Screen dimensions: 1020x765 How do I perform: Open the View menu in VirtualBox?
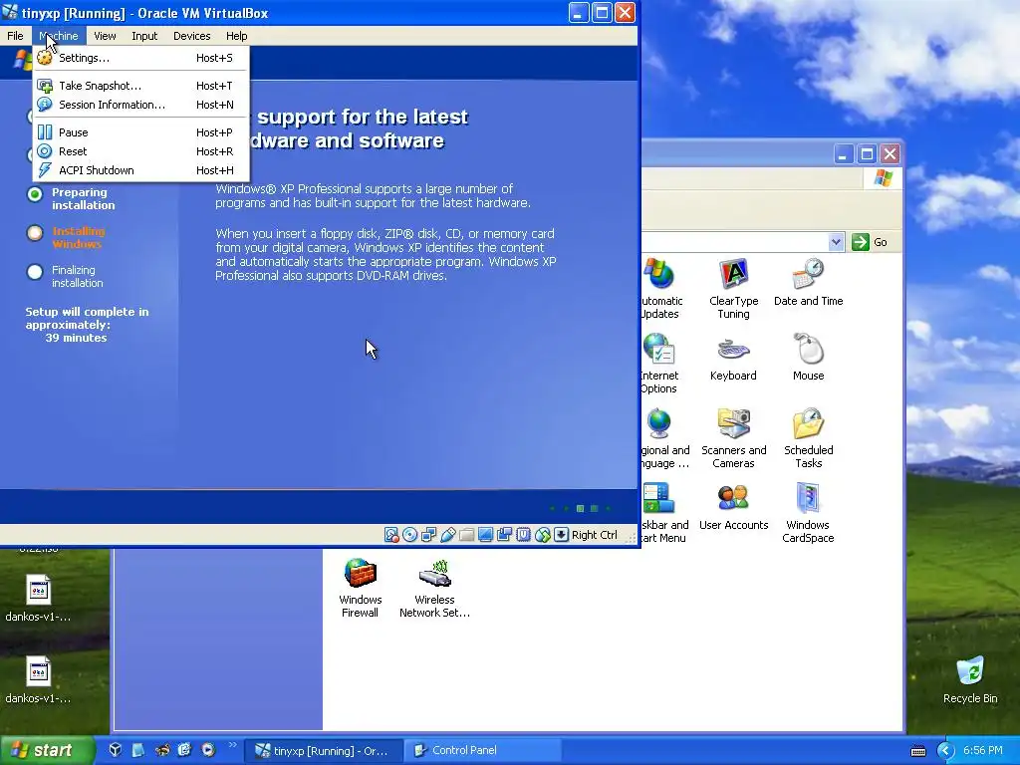tap(105, 36)
